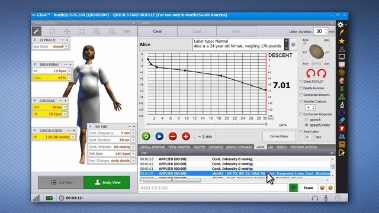
Task: Open Eye State dropdown arrow
Action: (x=66, y=46)
